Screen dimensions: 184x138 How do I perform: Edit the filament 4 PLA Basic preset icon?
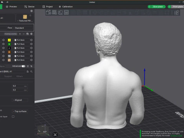click(31, 44)
